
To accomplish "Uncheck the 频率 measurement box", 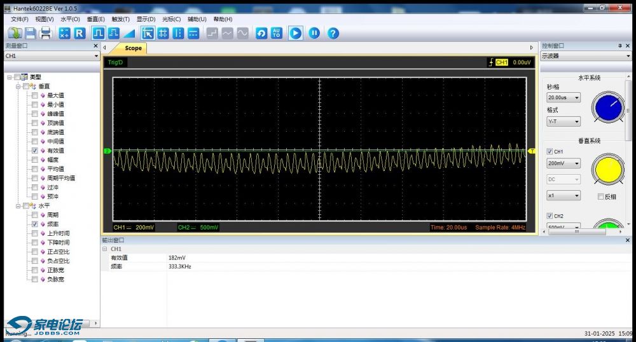I will pyautogui.click(x=35, y=224).
